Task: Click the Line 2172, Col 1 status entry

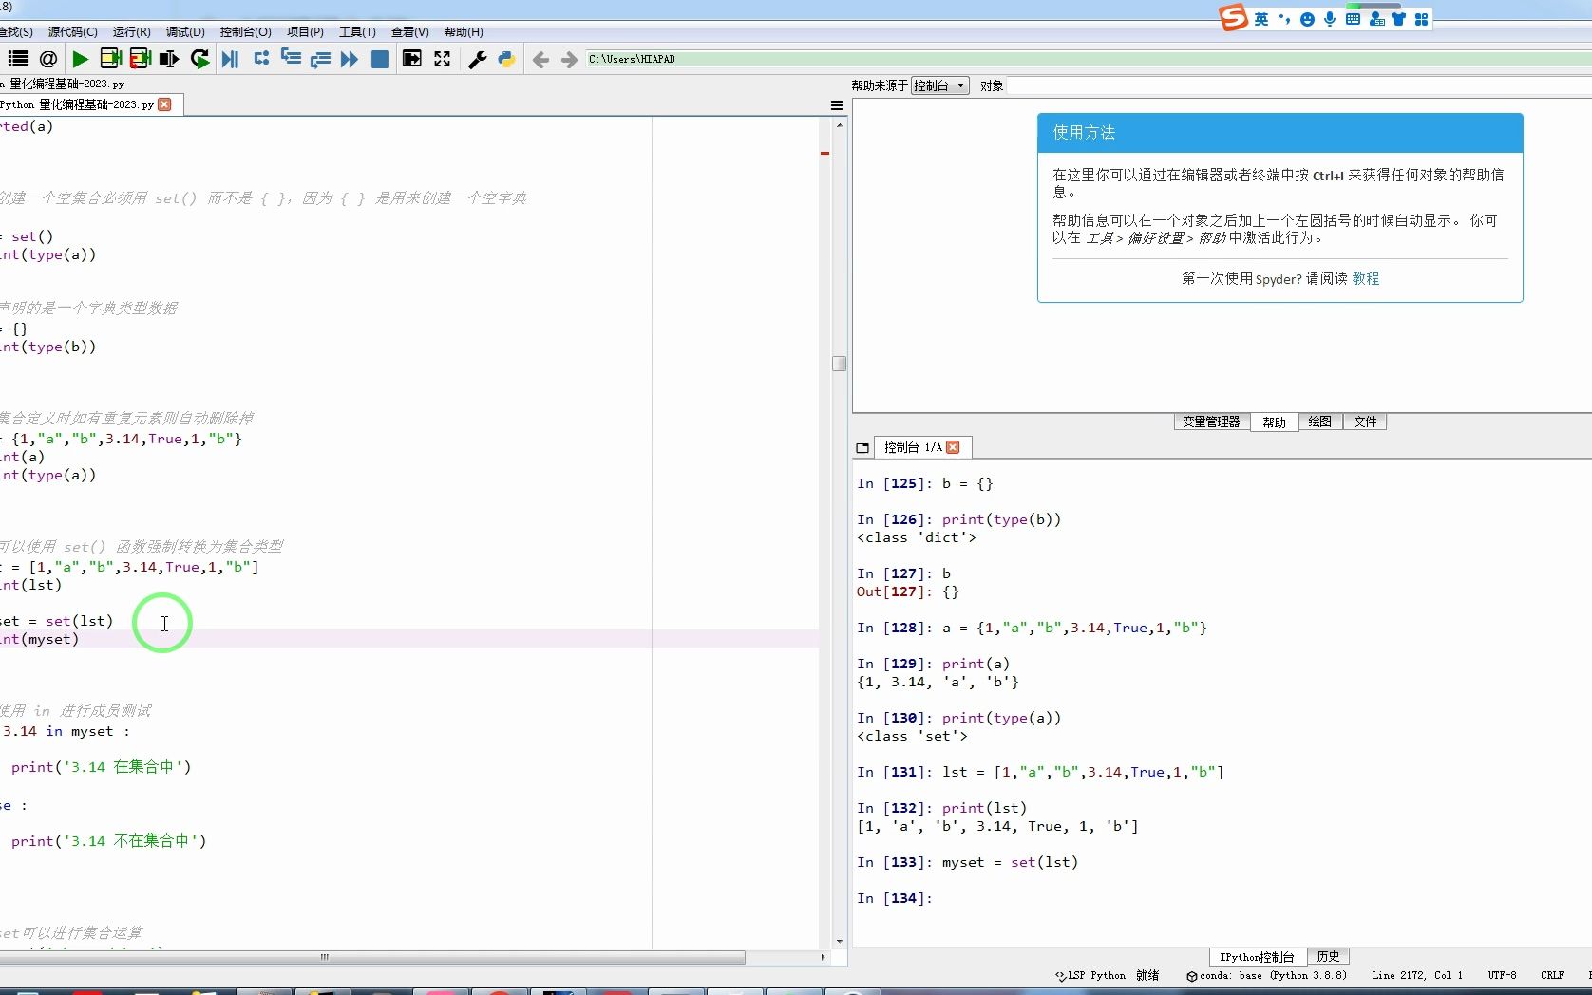Action: (1416, 975)
